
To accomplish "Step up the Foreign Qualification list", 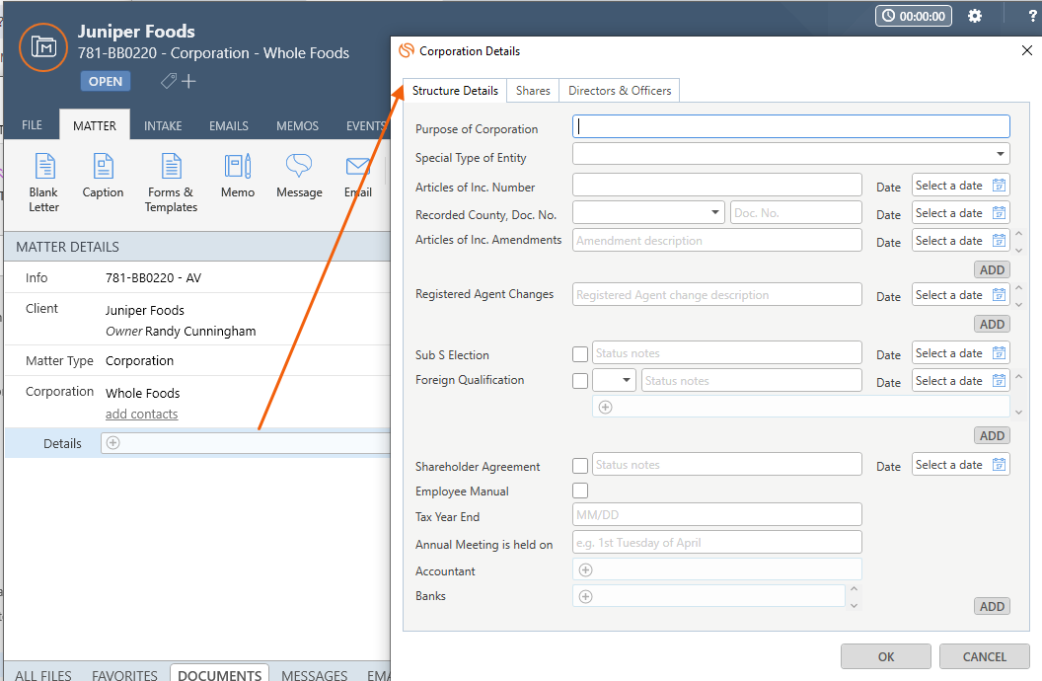I will pyautogui.click(x=1018, y=377).
